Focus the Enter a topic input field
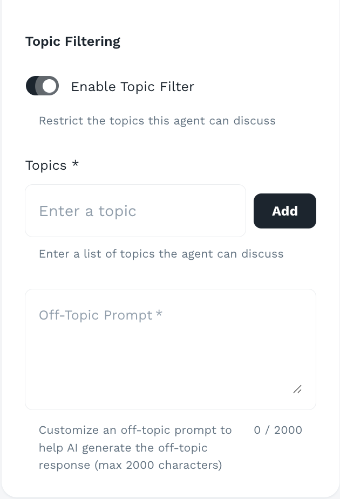Viewport: 340px width, 499px height. coord(135,211)
